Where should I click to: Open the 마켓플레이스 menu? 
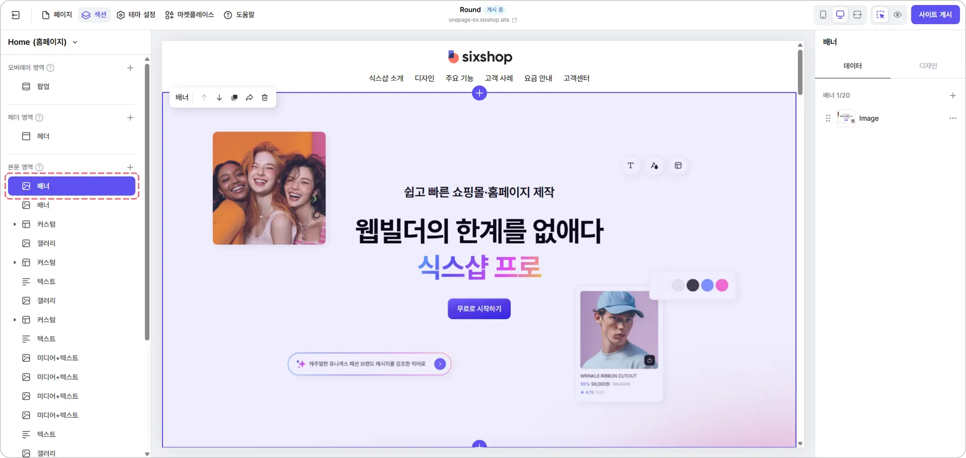190,15
